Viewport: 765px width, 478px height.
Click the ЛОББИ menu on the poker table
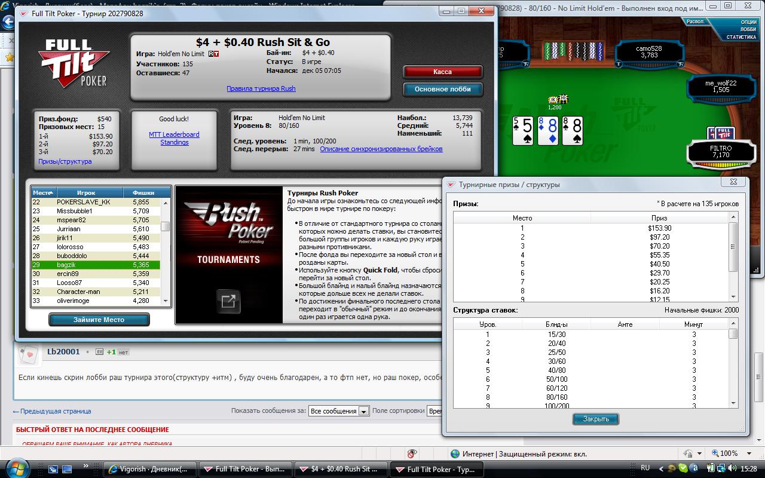tap(748, 29)
